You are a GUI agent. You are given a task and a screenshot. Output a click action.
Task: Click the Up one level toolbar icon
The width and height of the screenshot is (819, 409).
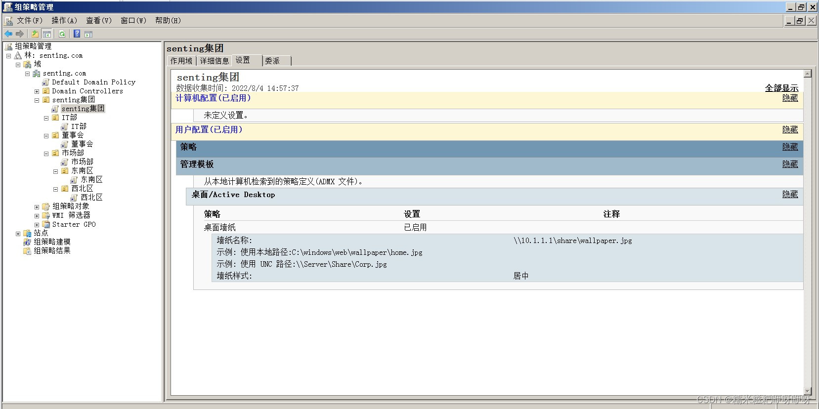coord(35,34)
